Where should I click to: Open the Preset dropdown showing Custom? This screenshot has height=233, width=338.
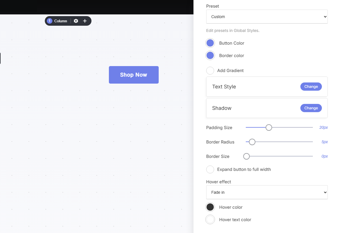tap(267, 17)
